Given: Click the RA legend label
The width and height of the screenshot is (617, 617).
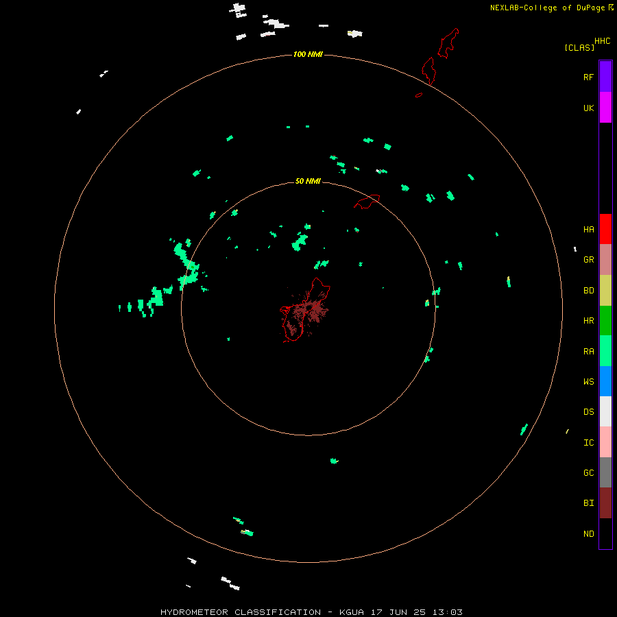Looking at the screenshot, I should [x=588, y=352].
